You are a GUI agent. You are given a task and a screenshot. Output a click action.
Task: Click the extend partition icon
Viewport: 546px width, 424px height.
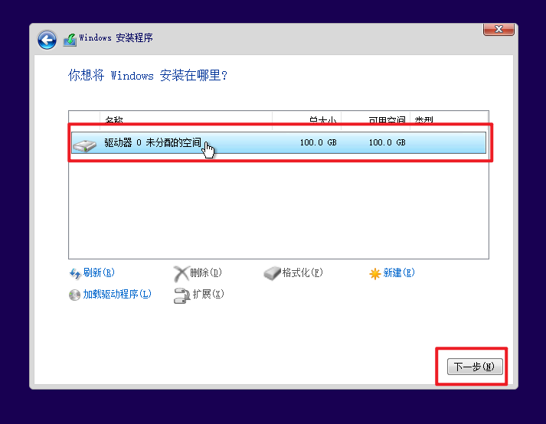click(x=181, y=295)
